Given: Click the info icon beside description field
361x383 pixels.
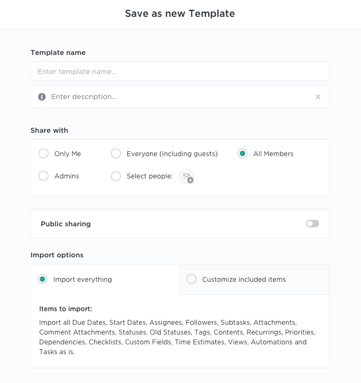Looking at the screenshot, I should click(x=42, y=97).
